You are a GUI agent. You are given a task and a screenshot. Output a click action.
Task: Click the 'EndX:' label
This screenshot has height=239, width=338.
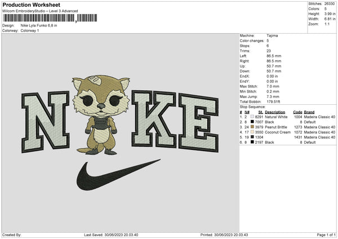(244, 76)
